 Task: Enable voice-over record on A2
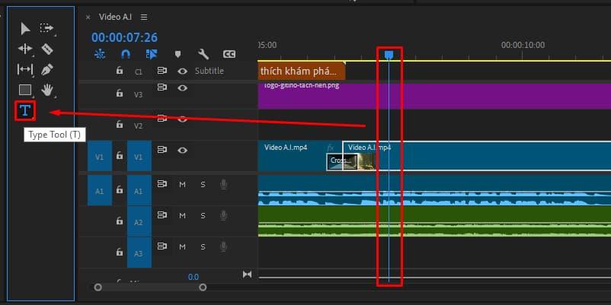click(223, 215)
